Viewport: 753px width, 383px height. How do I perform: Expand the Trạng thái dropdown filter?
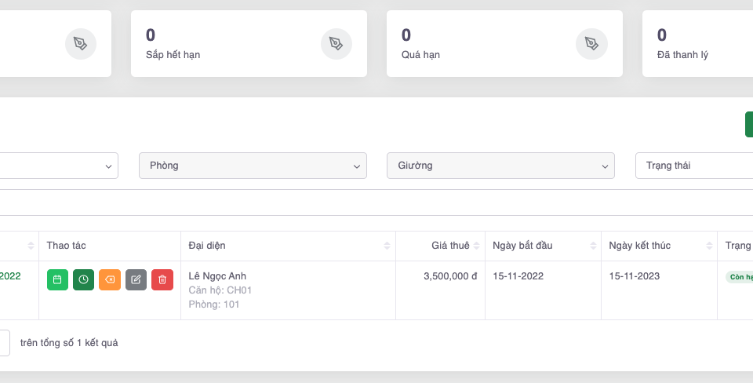693,166
